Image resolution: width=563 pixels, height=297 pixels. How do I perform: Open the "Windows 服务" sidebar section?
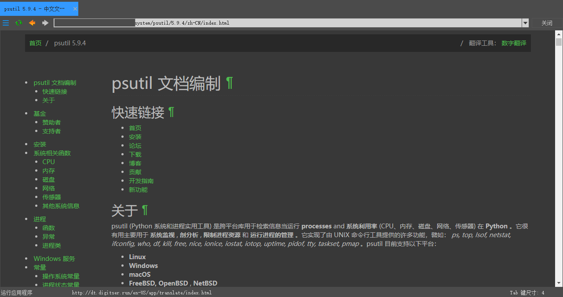54,258
